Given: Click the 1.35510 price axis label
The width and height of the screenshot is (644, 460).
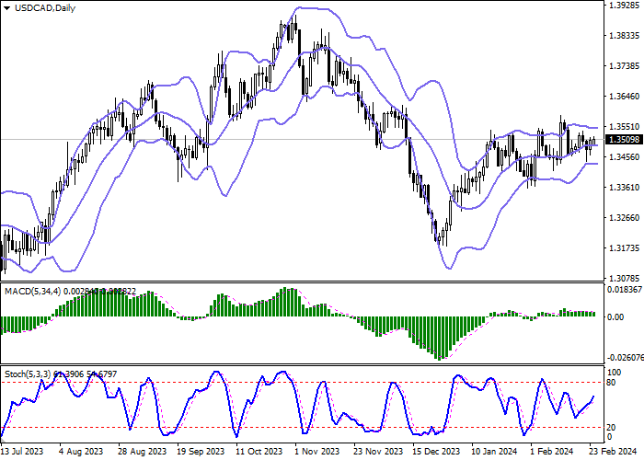Looking at the screenshot, I should [624, 127].
